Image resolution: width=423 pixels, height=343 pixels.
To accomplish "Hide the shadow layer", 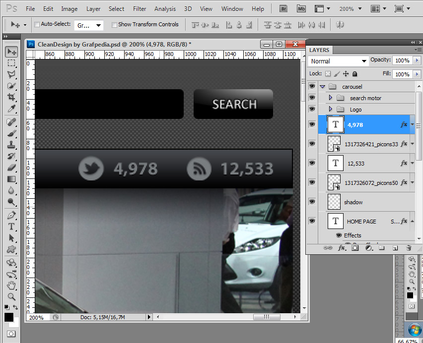I will coord(312,202).
